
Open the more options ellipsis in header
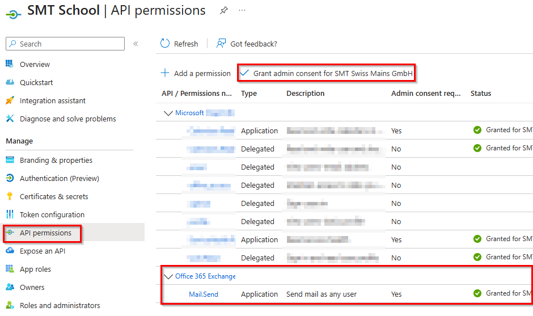(242, 11)
